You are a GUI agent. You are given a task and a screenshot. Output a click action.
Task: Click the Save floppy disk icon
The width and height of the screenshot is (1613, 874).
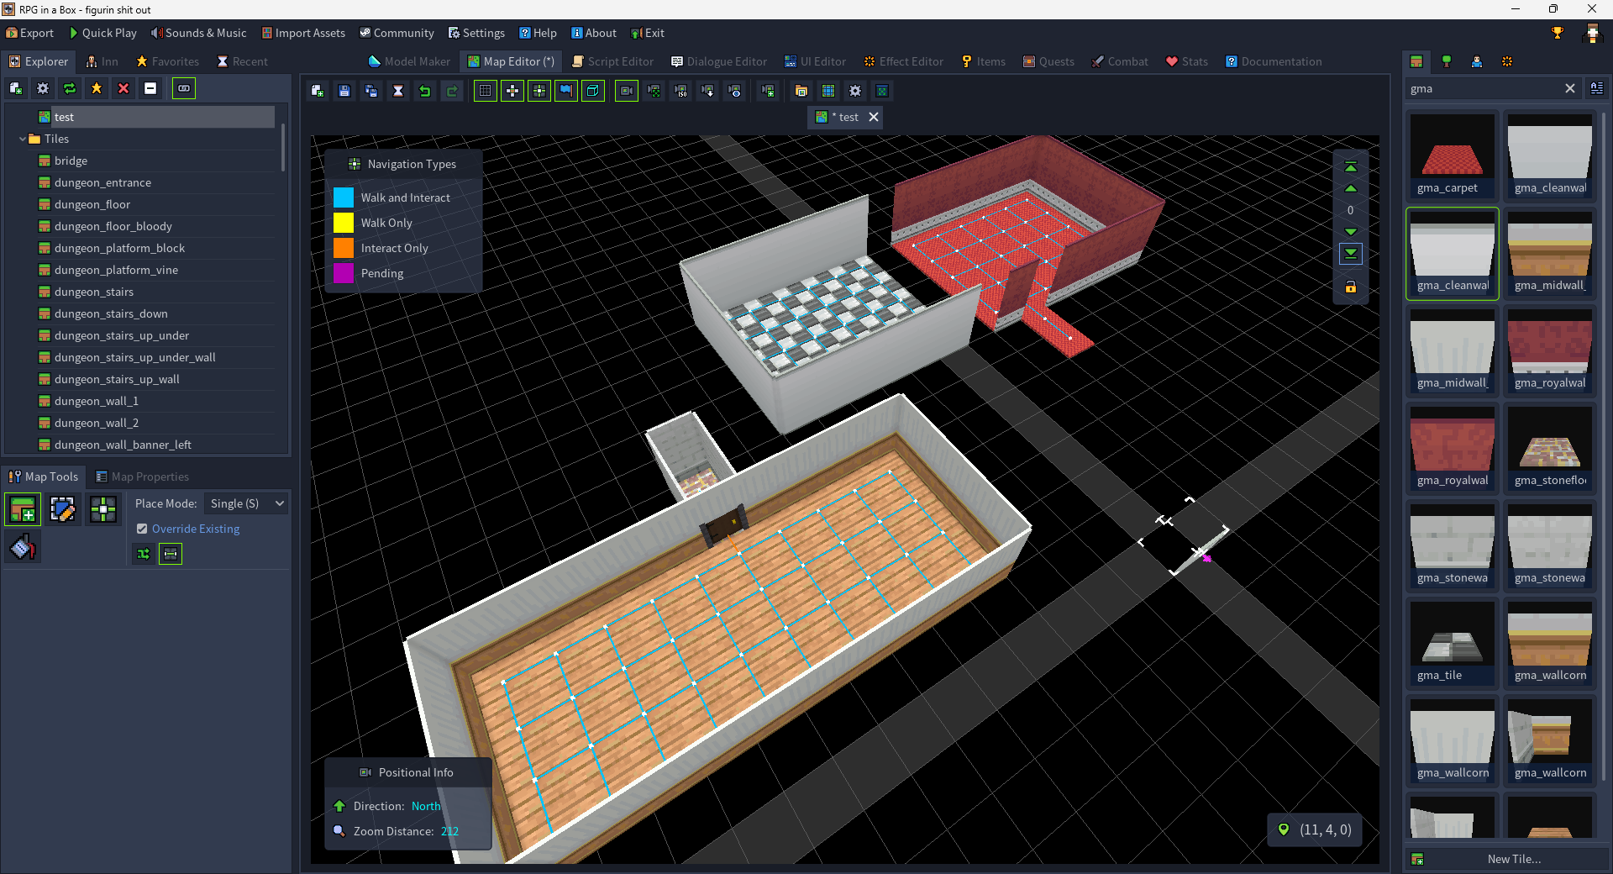(344, 91)
